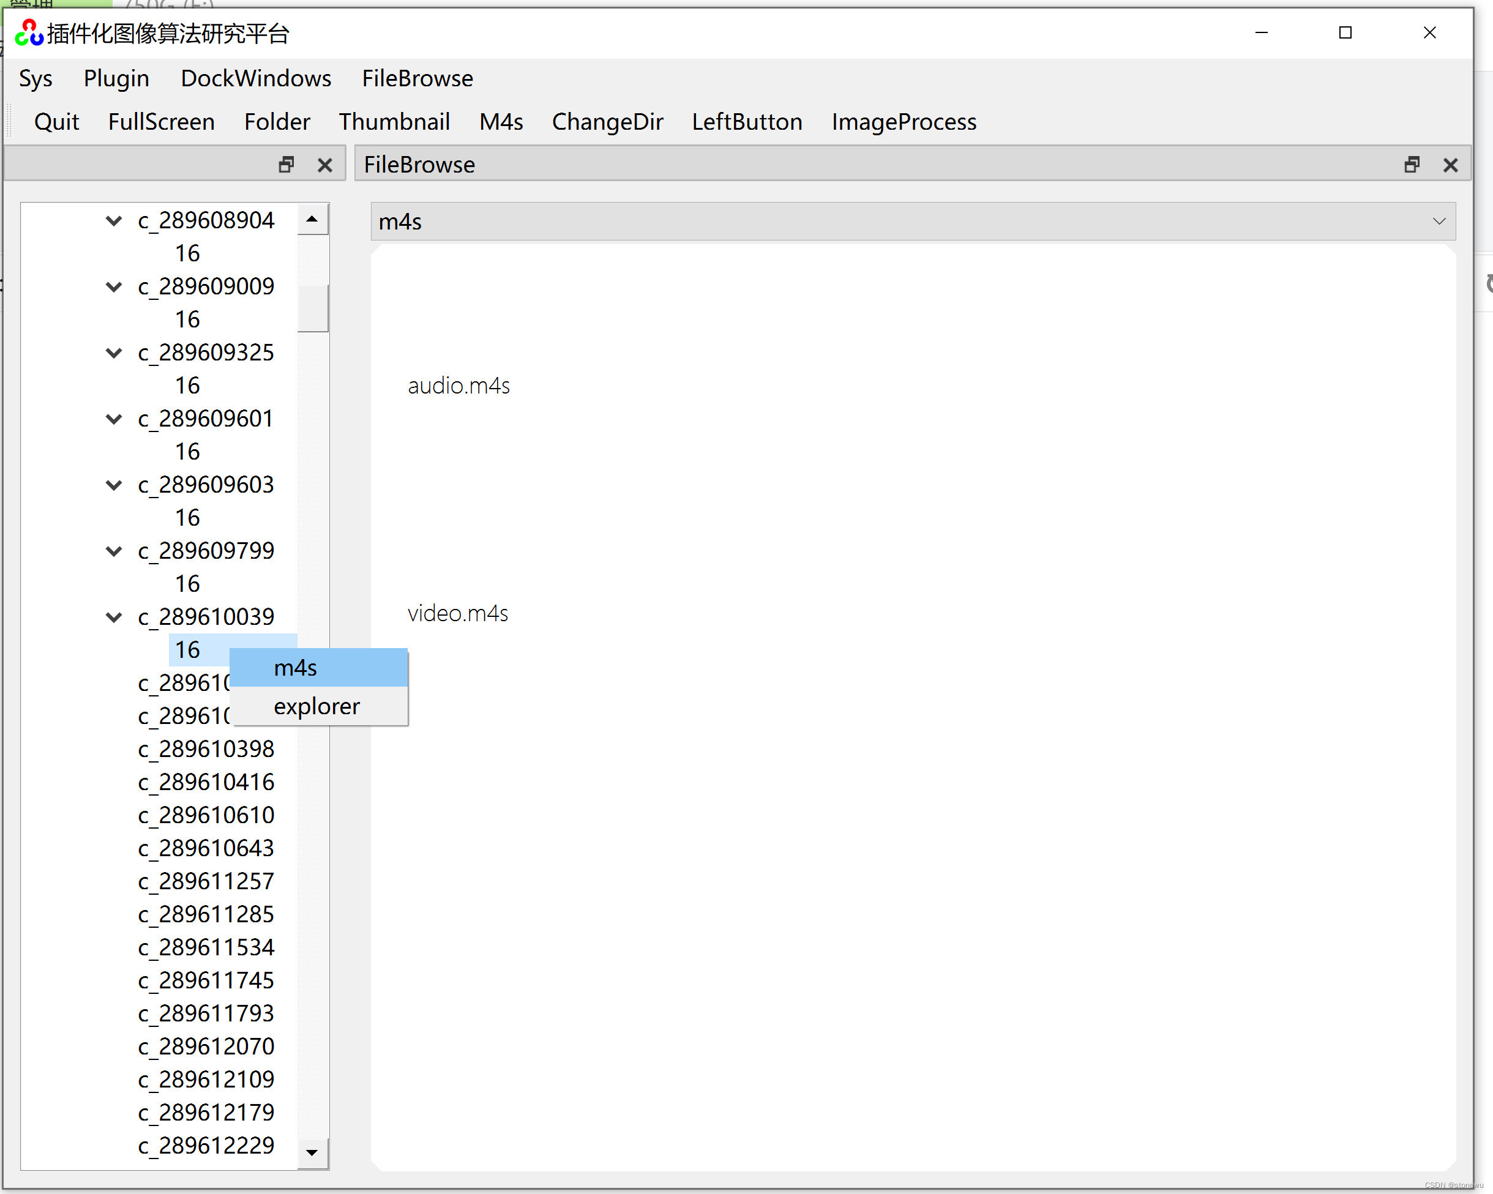The width and height of the screenshot is (1493, 1194).
Task: Click the M4s toolbar button
Action: coord(501,122)
